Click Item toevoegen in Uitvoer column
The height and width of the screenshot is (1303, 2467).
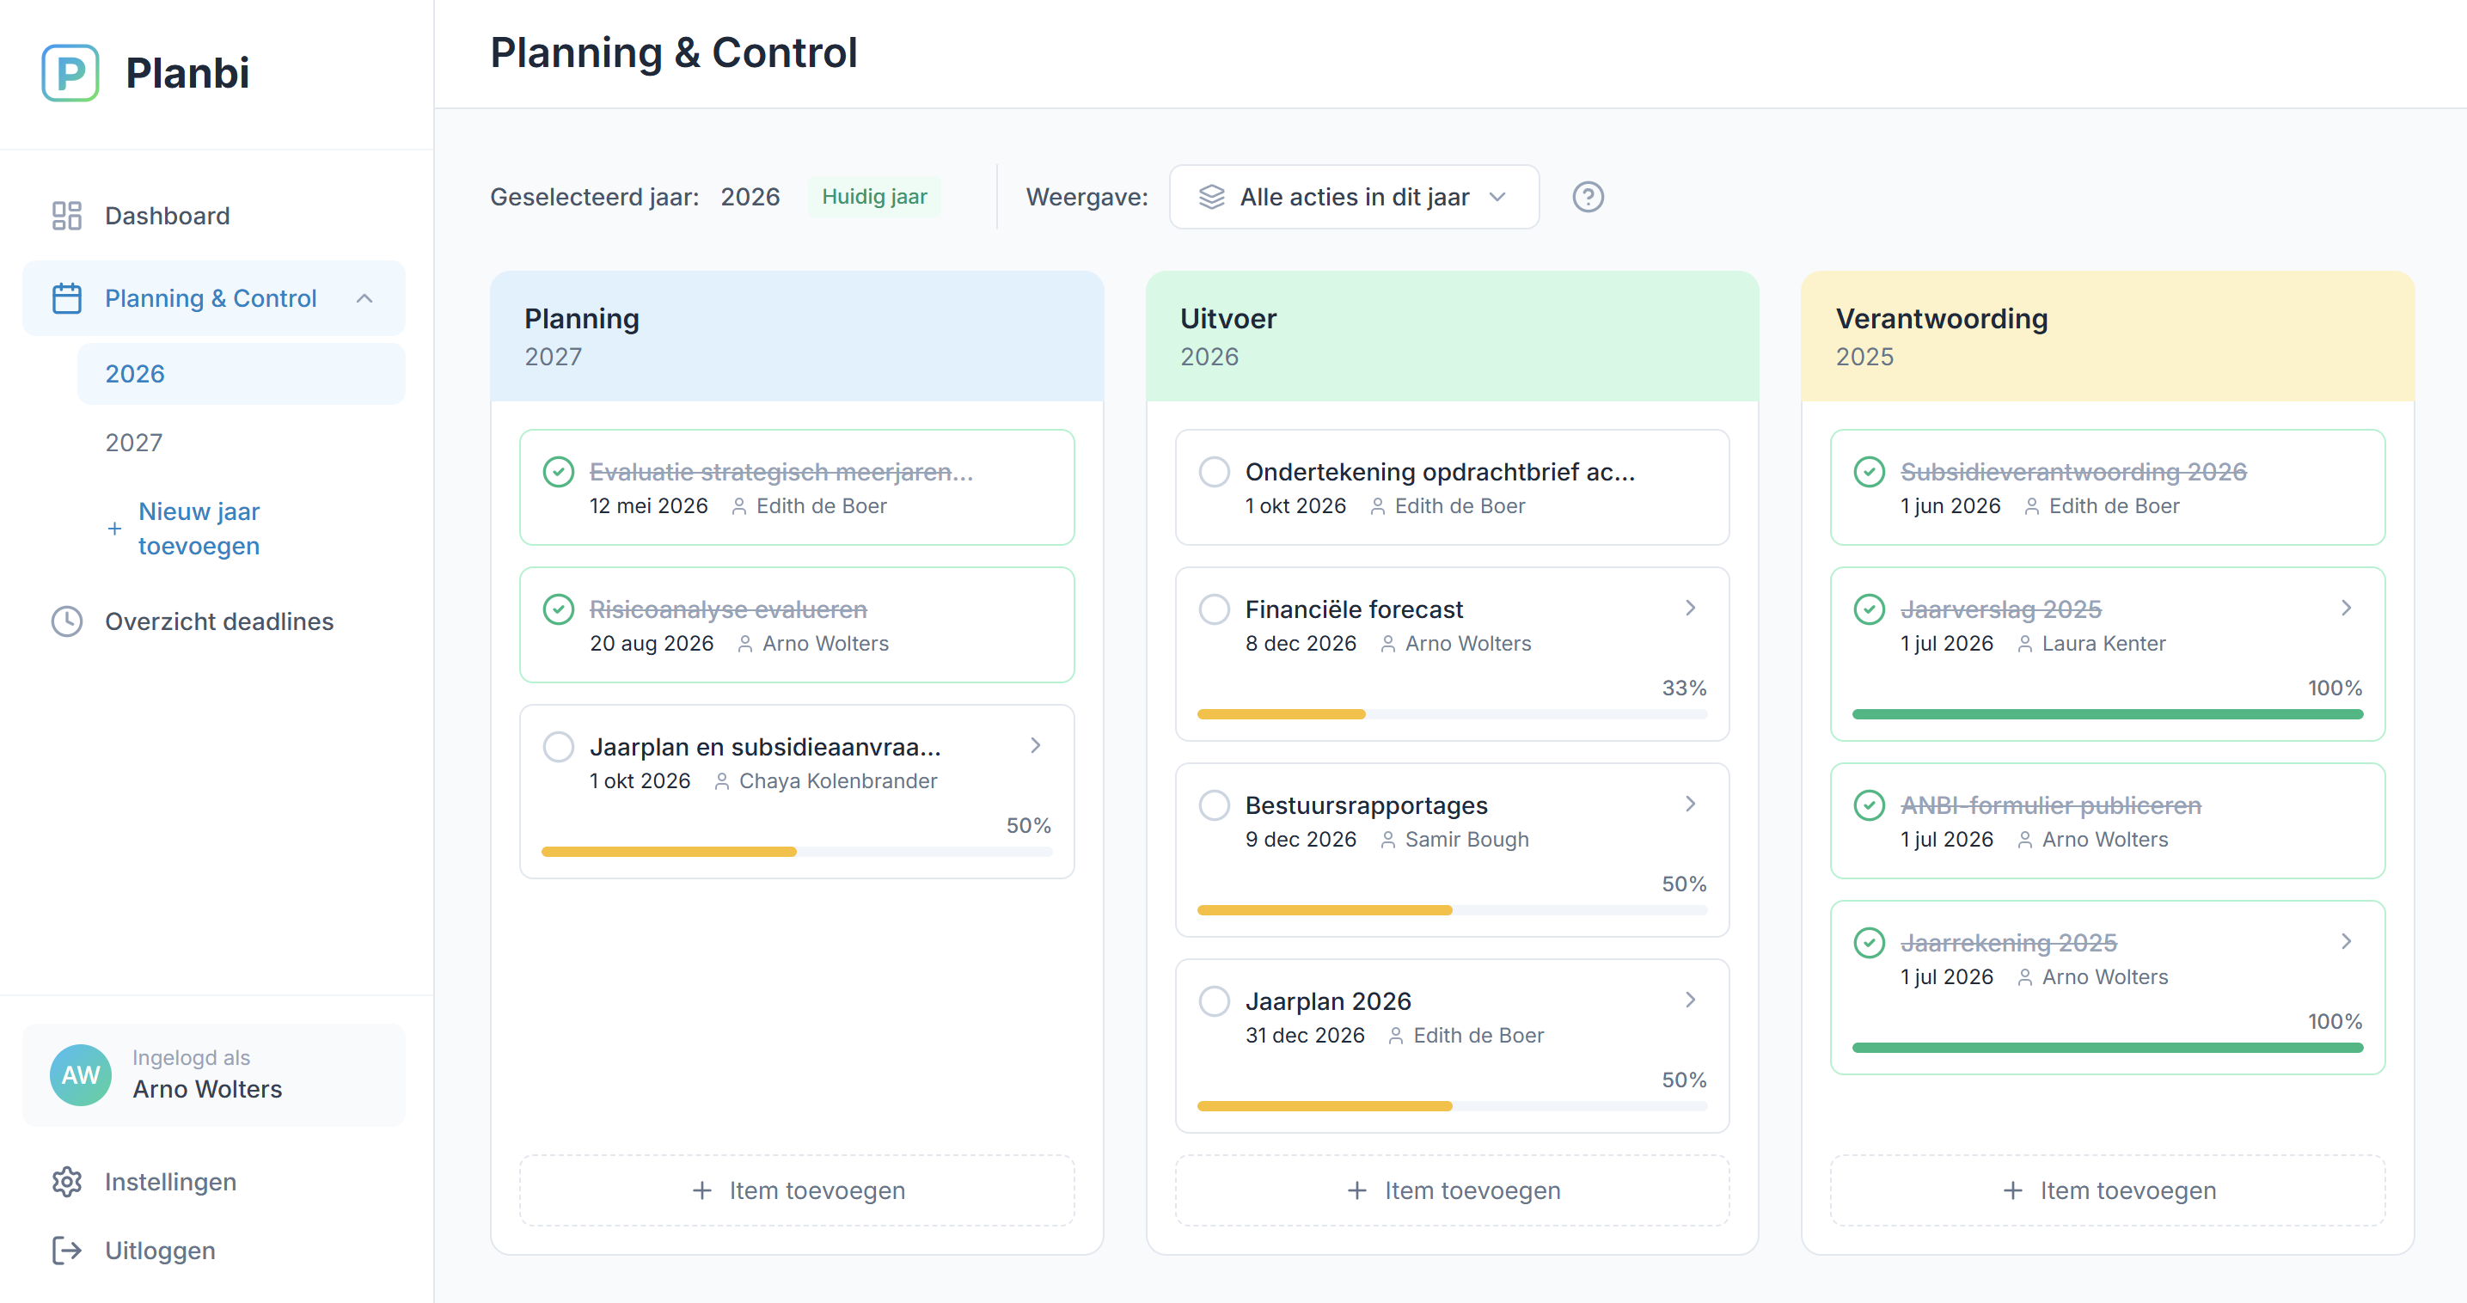pyautogui.click(x=1452, y=1190)
